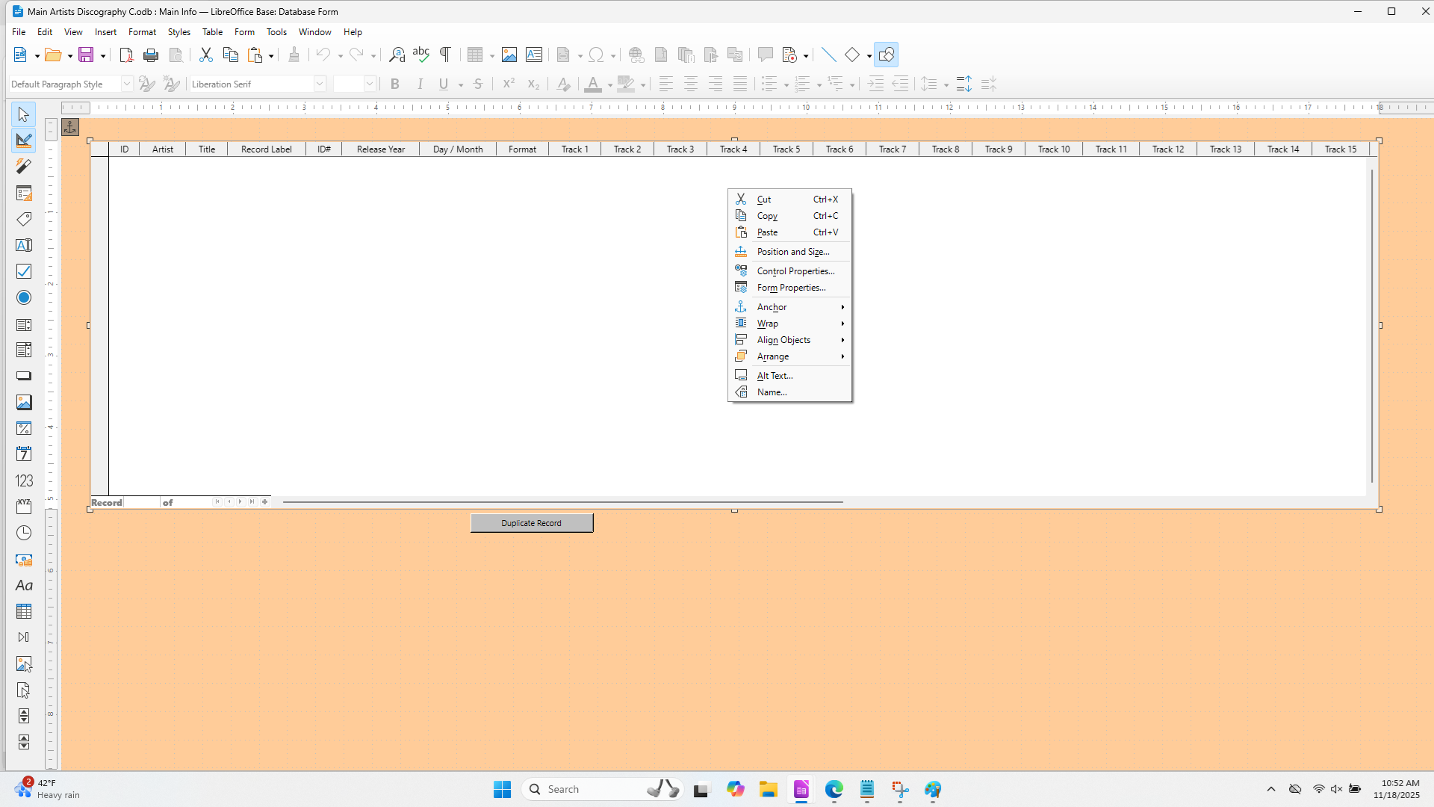Open the Liberation Serif font name dropdown
This screenshot has width=1434, height=807.
tap(320, 84)
